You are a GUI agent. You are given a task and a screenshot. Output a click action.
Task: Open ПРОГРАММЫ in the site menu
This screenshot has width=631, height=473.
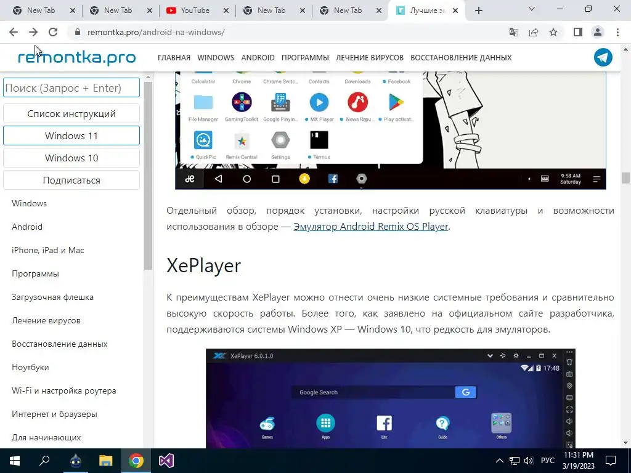[305, 57]
